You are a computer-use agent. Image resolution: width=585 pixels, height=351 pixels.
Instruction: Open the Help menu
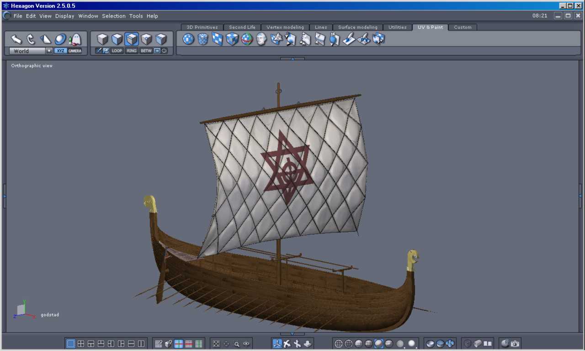pos(152,16)
